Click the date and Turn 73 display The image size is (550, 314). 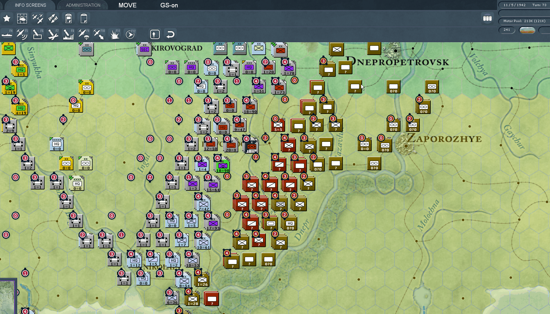524,5
